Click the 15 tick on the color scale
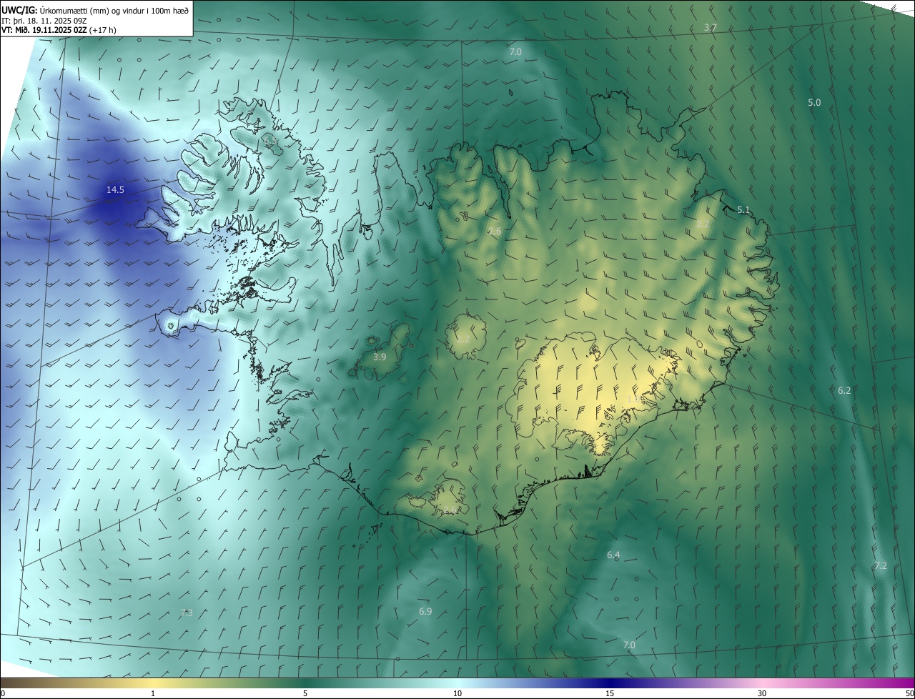This screenshot has width=915, height=699. tap(610, 693)
